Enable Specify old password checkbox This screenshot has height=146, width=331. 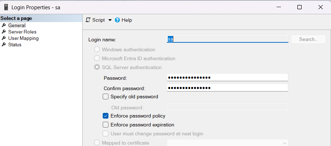click(106, 97)
